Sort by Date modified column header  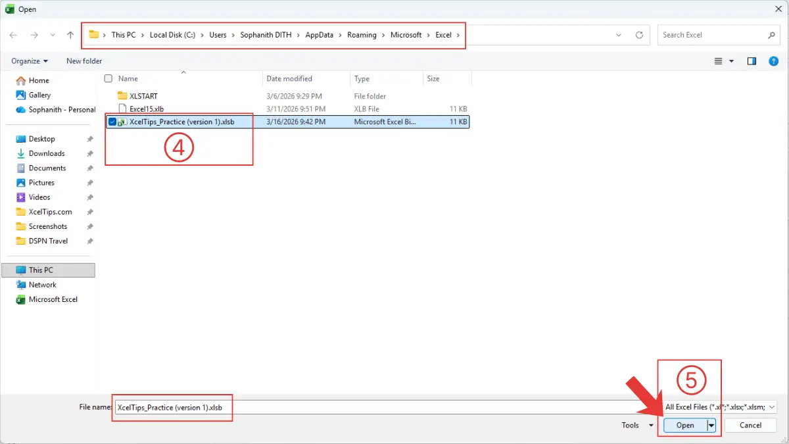pos(289,79)
